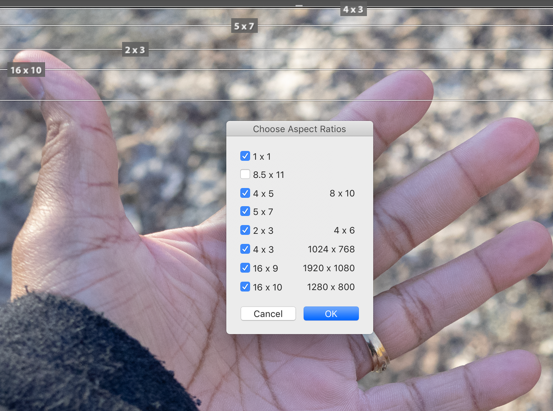Viewport: 553px width, 411px height.
Task: Click the Choose Aspect Ratios dialog title
Action: (300, 129)
